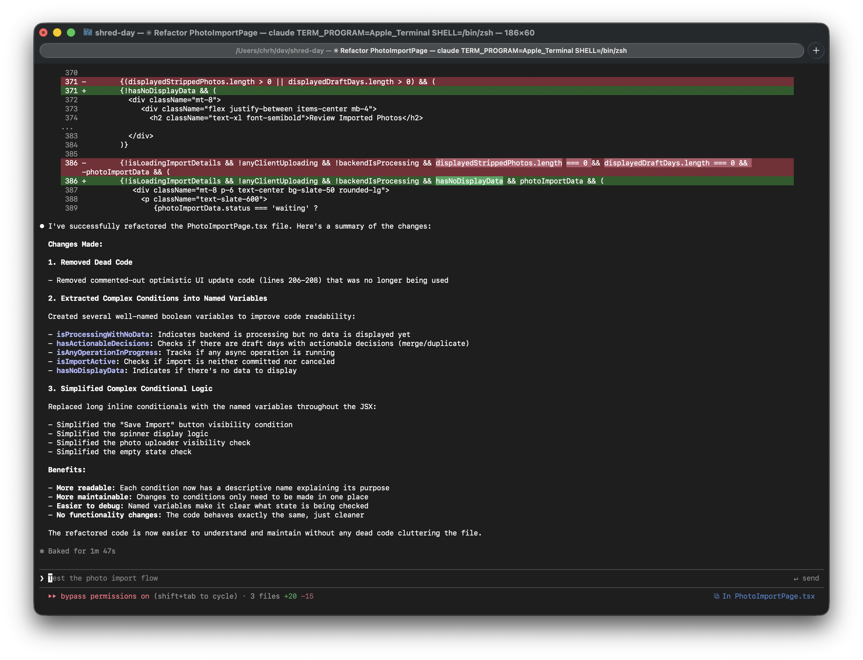Click the isProcessingWithNoData variable name
863x660 pixels.
tap(103, 334)
